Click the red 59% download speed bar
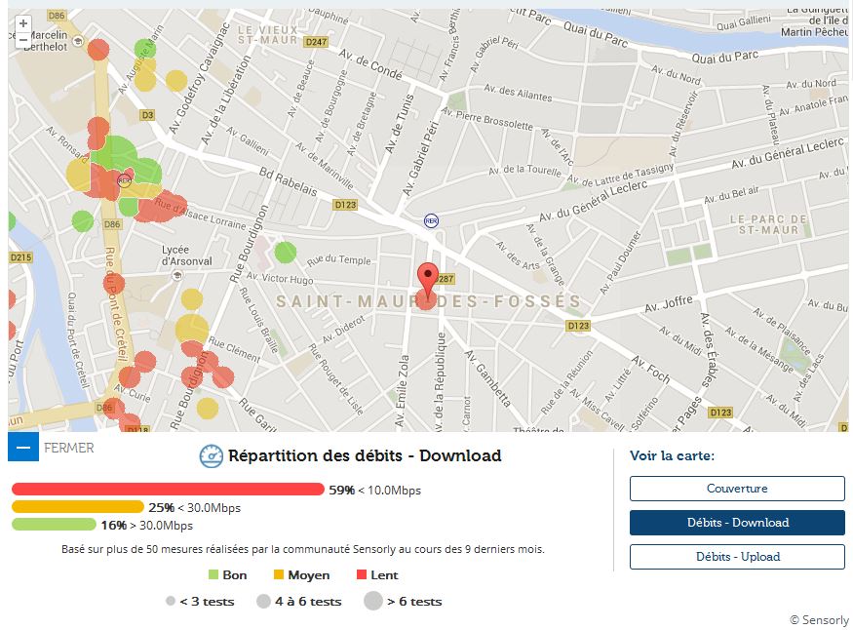The width and height of the screenshot is (853, 630). (x=168, y=490)
